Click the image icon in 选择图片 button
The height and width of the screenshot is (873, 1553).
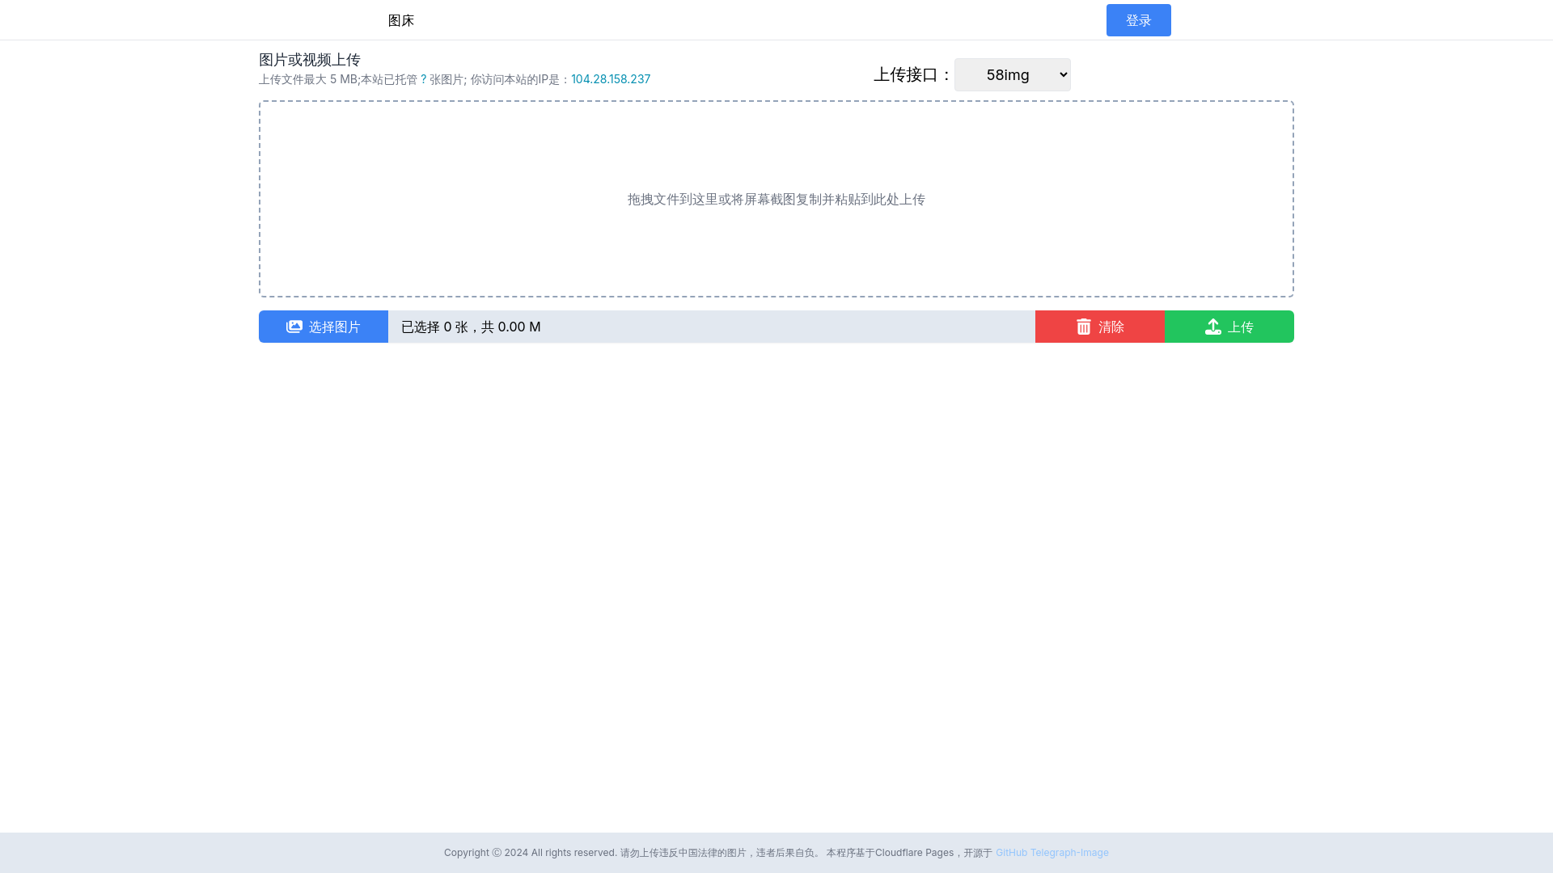(294, 327)
